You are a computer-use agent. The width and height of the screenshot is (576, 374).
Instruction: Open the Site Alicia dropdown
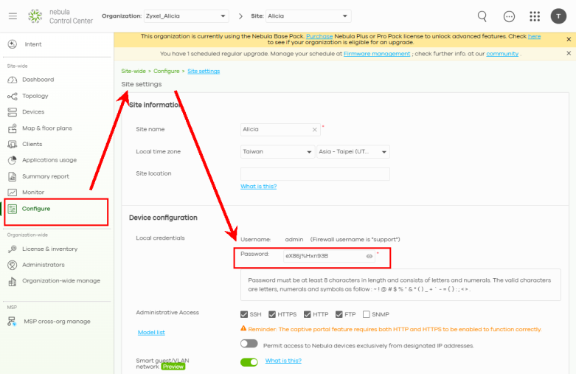[x=308, y=16]
